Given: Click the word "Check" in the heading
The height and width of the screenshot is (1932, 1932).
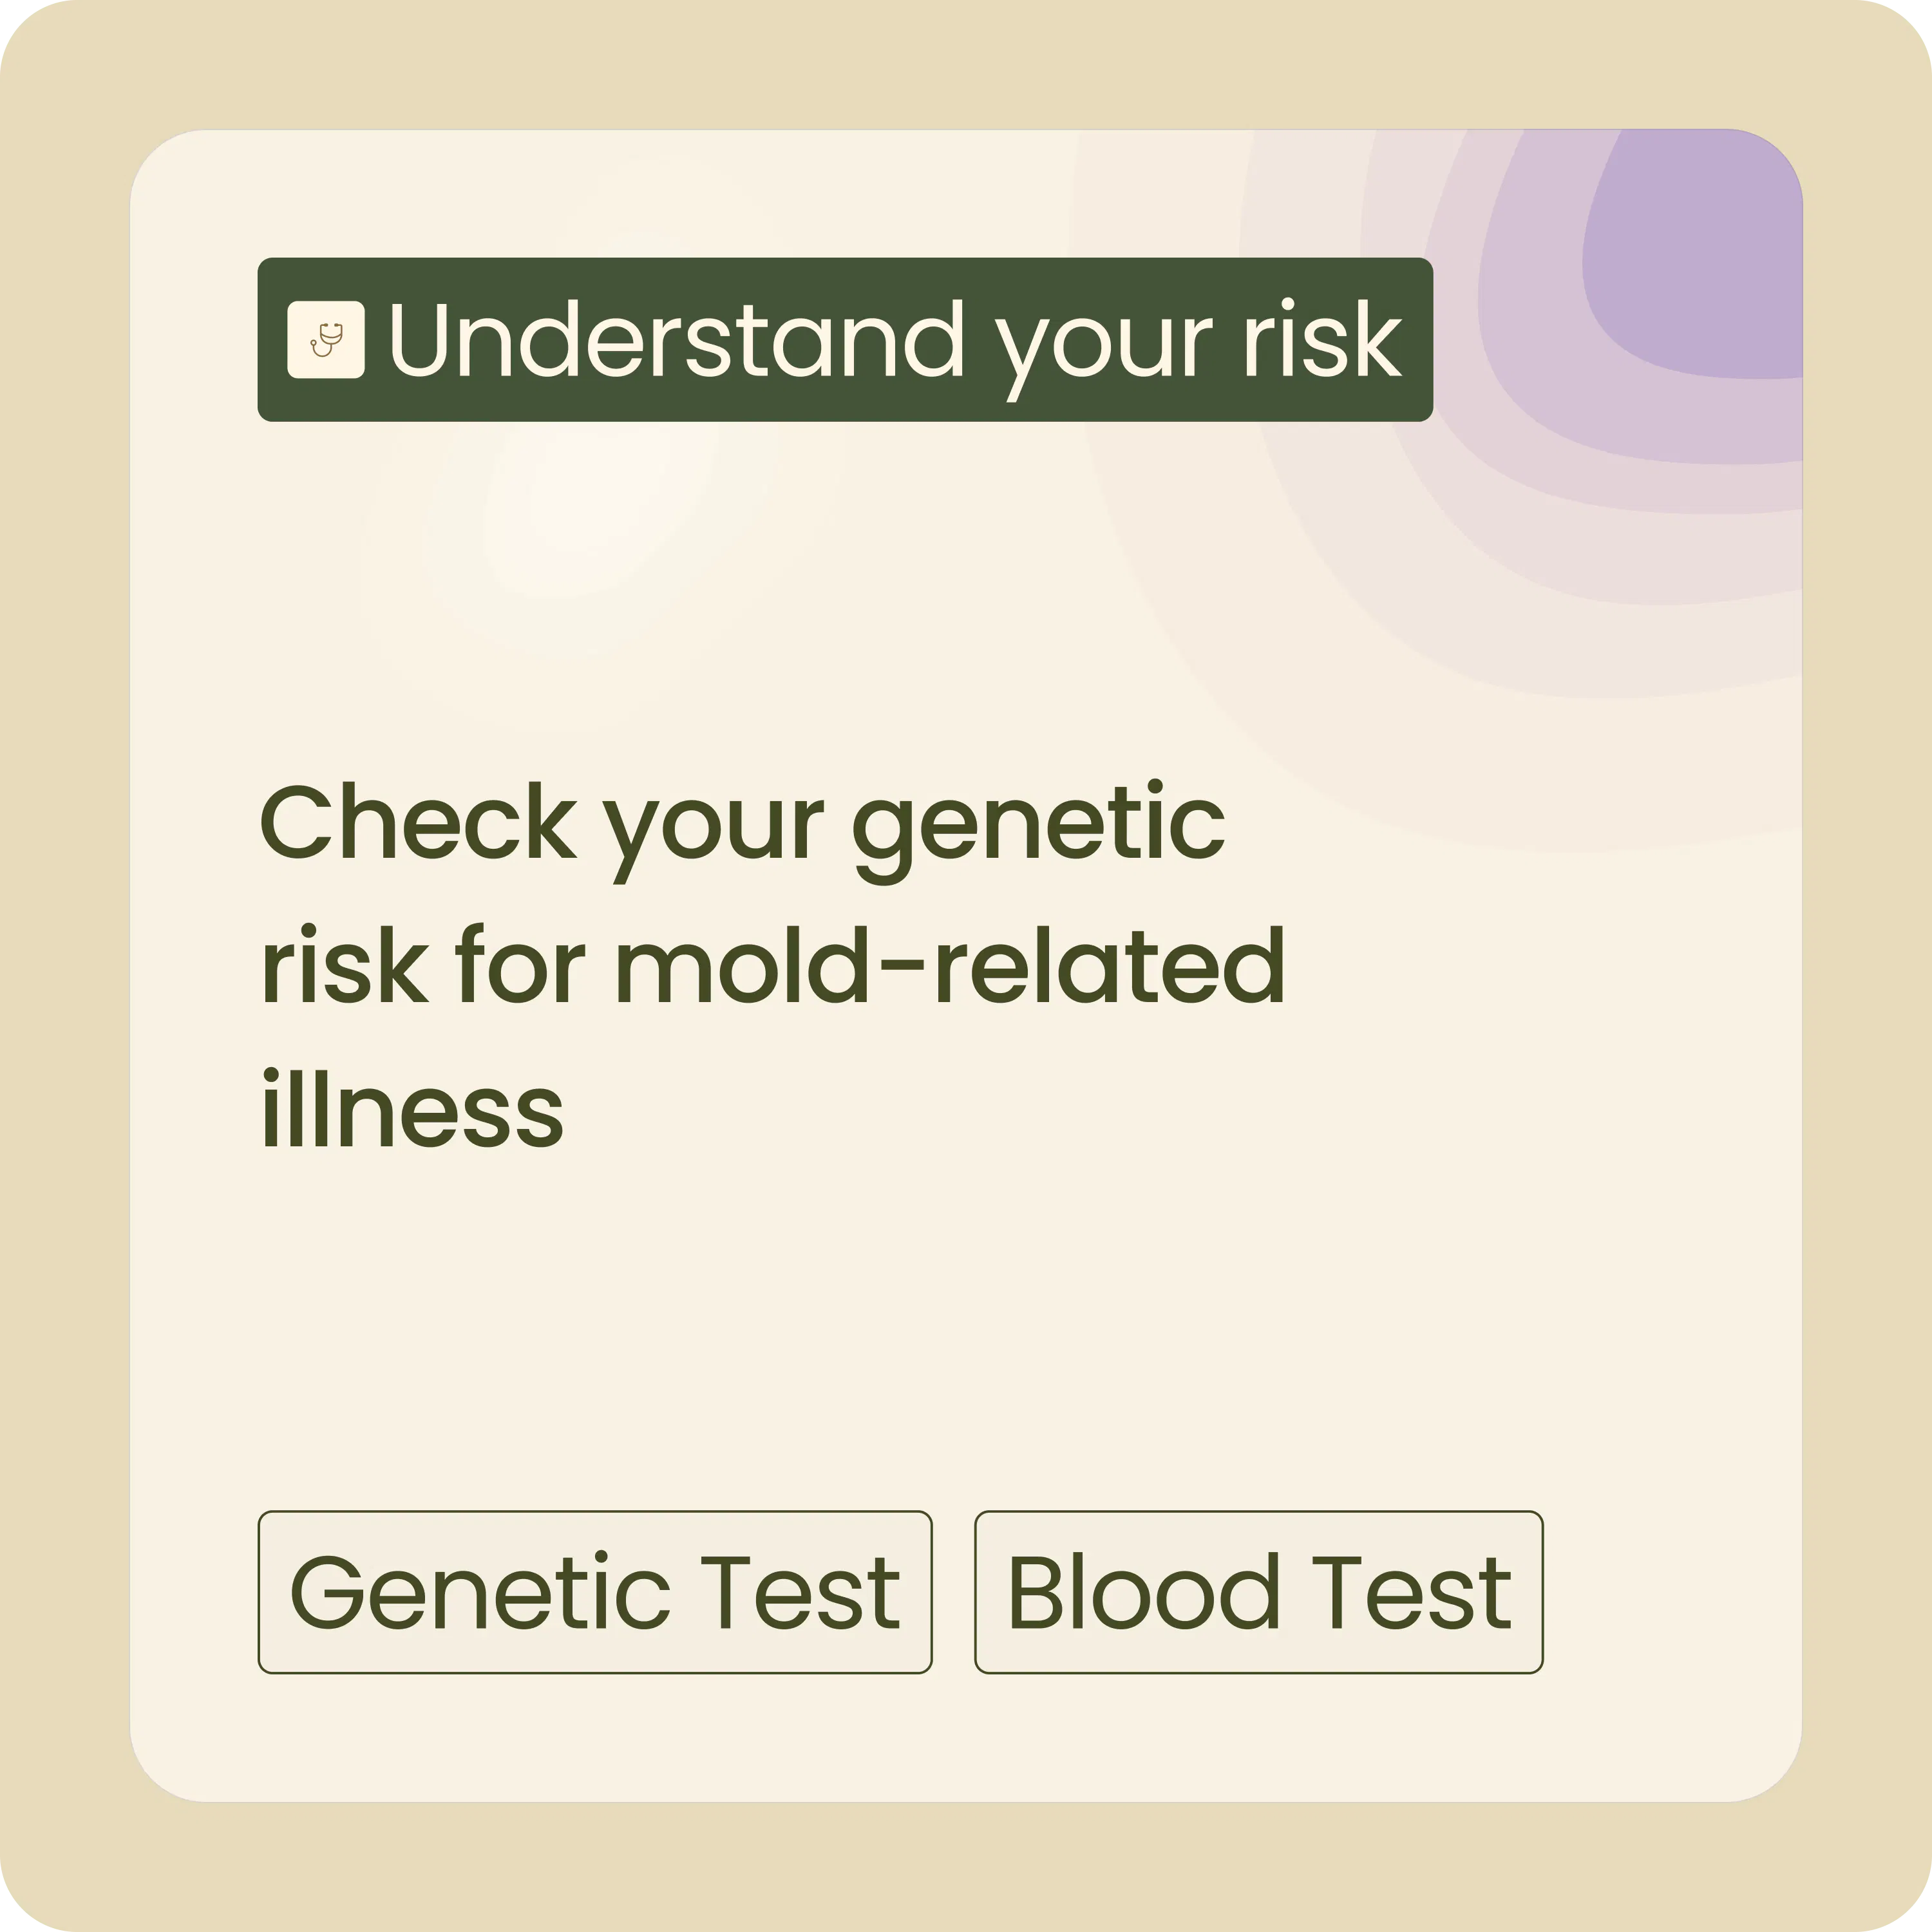Looking at the screenshot, I should [x=418, y=824].
